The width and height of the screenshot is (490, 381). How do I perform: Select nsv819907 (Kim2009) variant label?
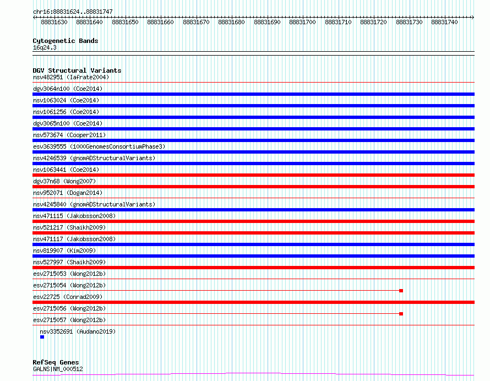coord(64,251)
